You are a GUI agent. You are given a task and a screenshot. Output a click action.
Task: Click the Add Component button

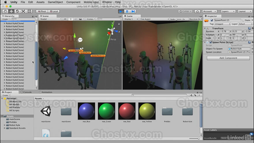228,58
